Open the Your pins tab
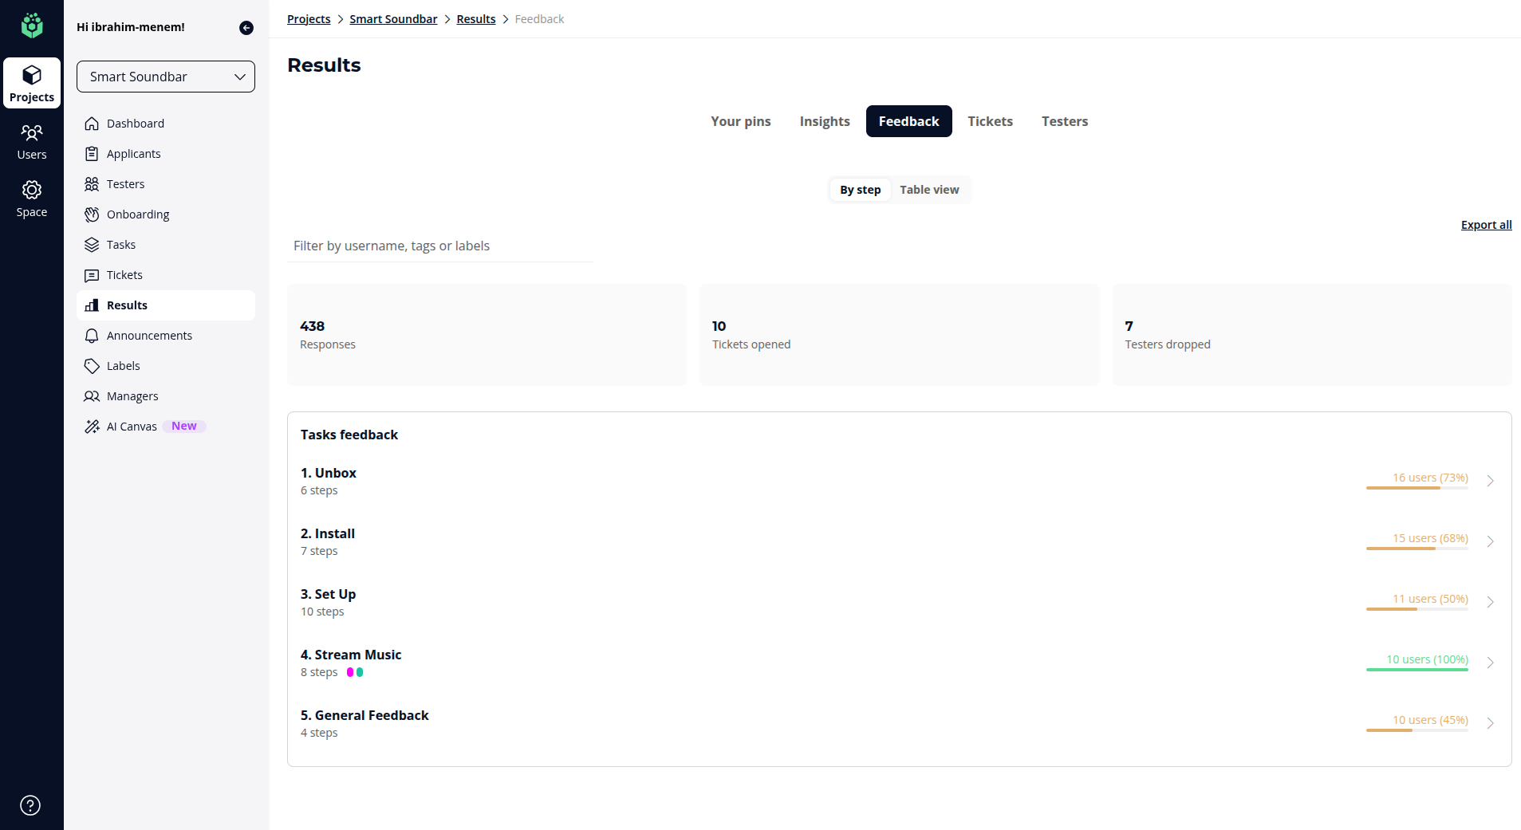 coord(741,121)
